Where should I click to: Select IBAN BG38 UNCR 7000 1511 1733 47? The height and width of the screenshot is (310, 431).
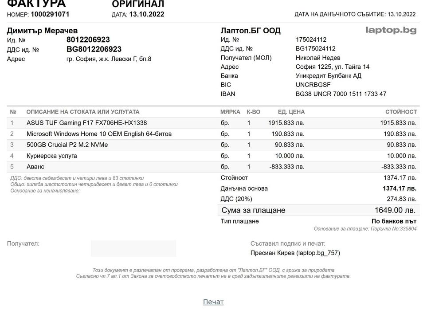341,94
